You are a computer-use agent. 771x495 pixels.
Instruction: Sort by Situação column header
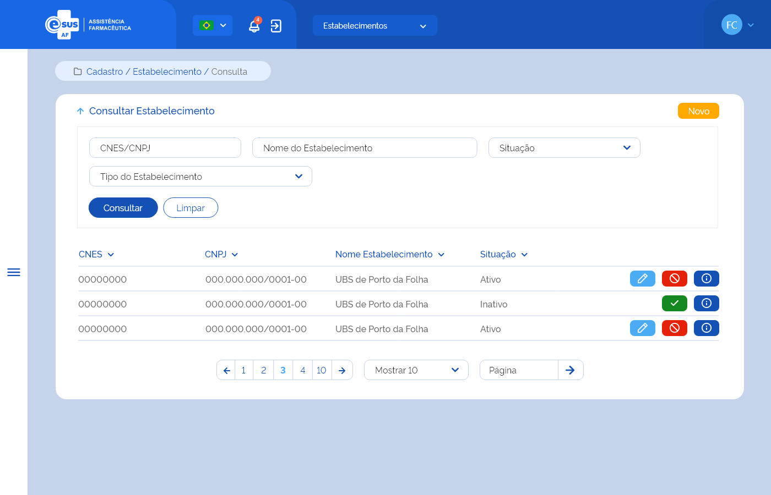pyautogui.click(x=504, y=254)
